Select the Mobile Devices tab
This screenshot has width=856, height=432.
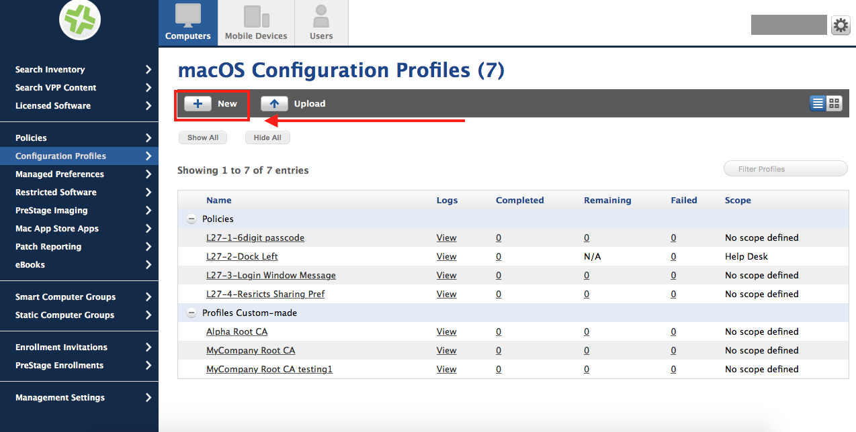(256, 23)
